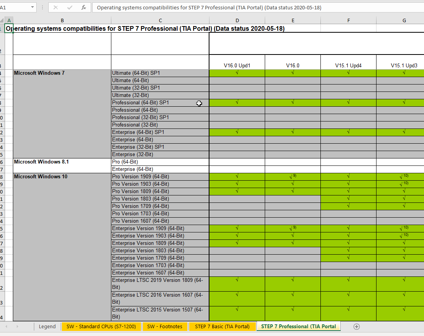Click the Cancel X icon in formula bar
424x336 pixels.
click(x=56, y=7)
